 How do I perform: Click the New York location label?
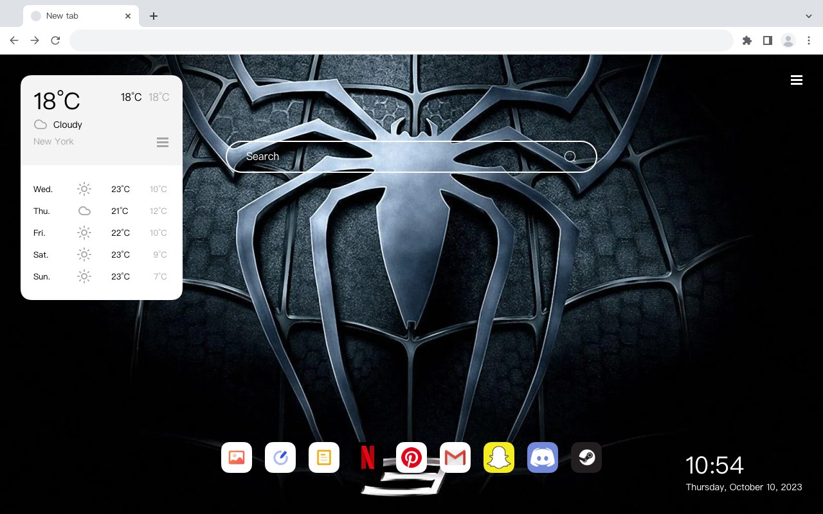pyautogui.click(x=53, y=141)
